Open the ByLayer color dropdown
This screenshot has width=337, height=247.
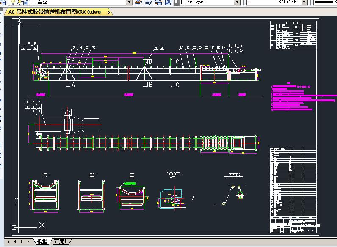click(x=237, y=2)
